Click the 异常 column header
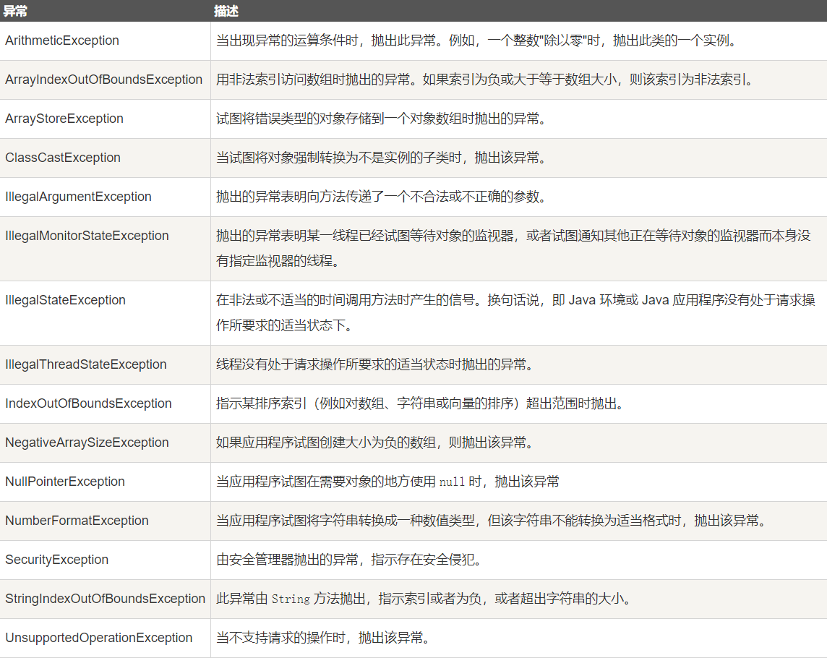 coord(15,11)
